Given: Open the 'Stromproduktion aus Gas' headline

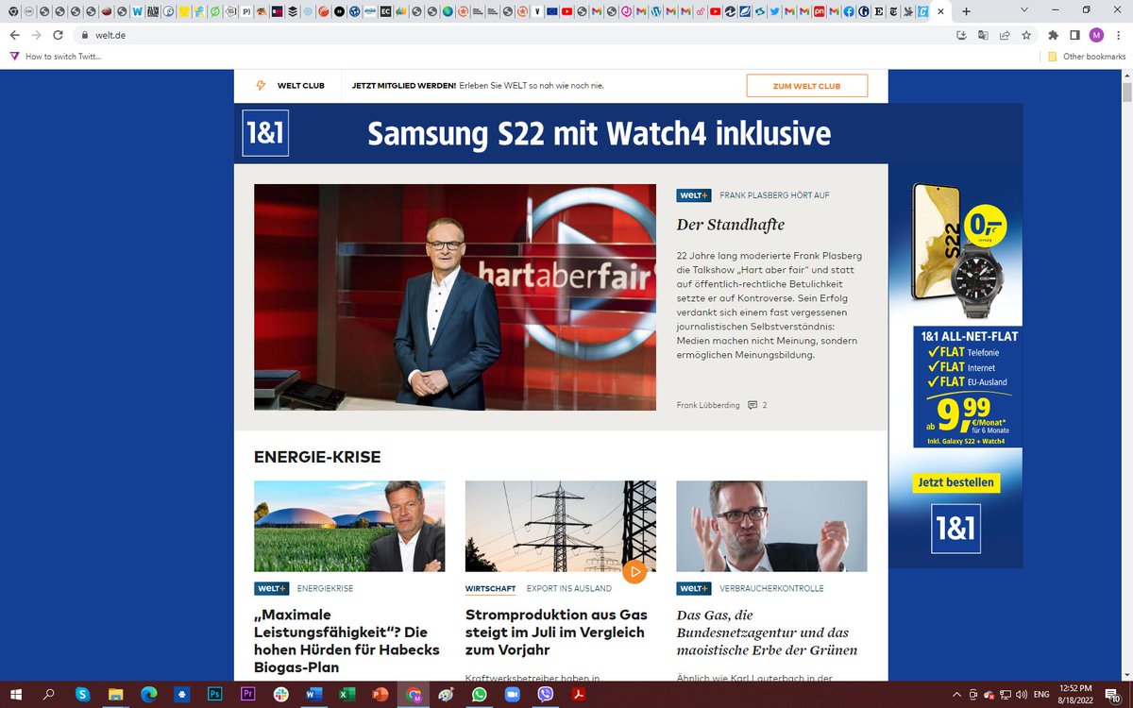Looking at the screenshot, I should [555, 632].
